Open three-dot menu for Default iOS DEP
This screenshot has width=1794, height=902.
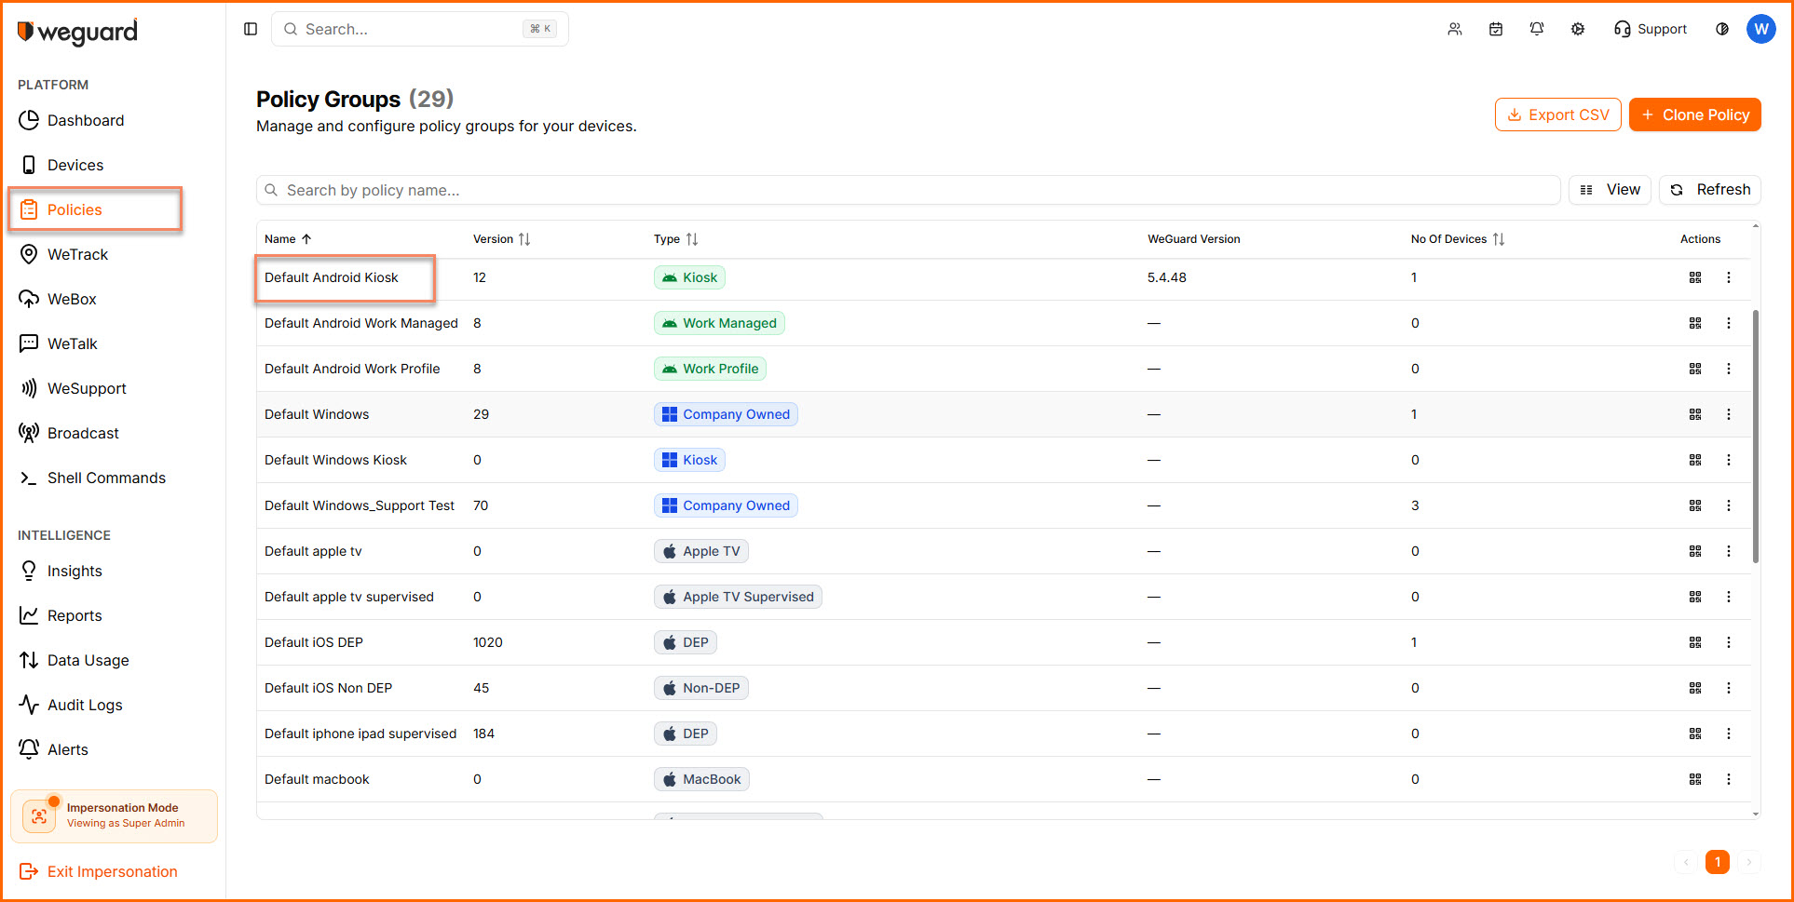(1729, 642)
